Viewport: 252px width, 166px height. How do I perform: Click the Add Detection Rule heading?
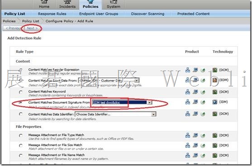pyautogui.click(x=24, y=38)
